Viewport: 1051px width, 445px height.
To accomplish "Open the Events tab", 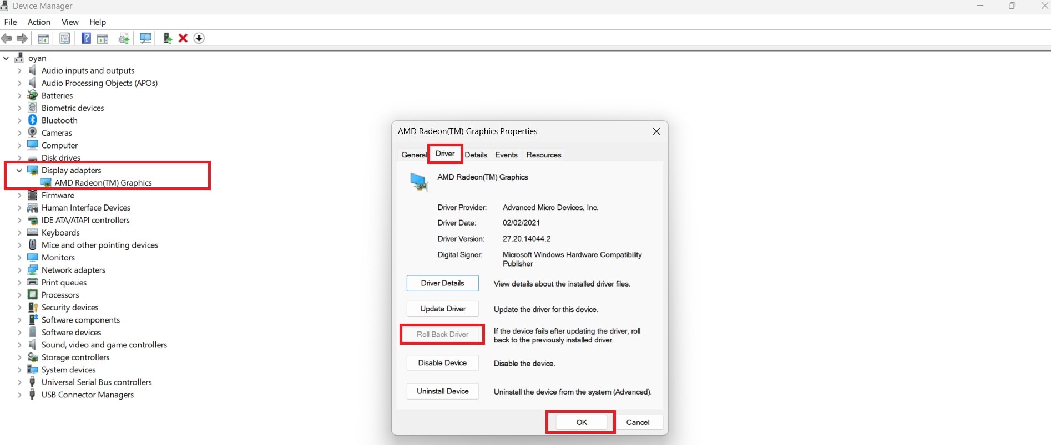I will [x=506, y=155].
